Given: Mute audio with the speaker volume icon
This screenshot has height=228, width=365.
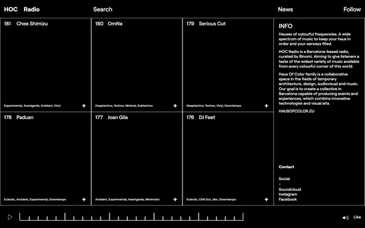Looking at the screenshot, I should pos(346,218).
